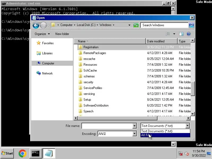This screenshot has height=159, width=212.
Task: Click the file list scroll down arrow
Action: point(193,114)
